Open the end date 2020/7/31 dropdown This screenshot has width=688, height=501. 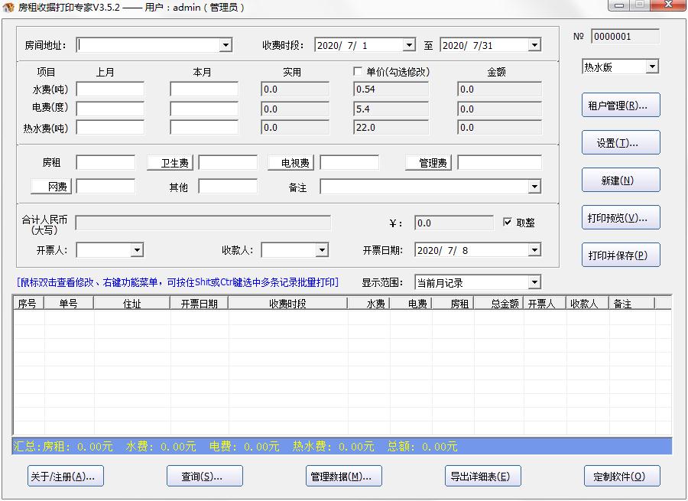(534, 45)
